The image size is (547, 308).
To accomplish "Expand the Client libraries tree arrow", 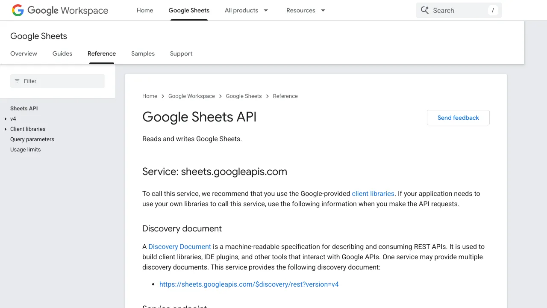I will pyautogui.click(x=6, y=129).
